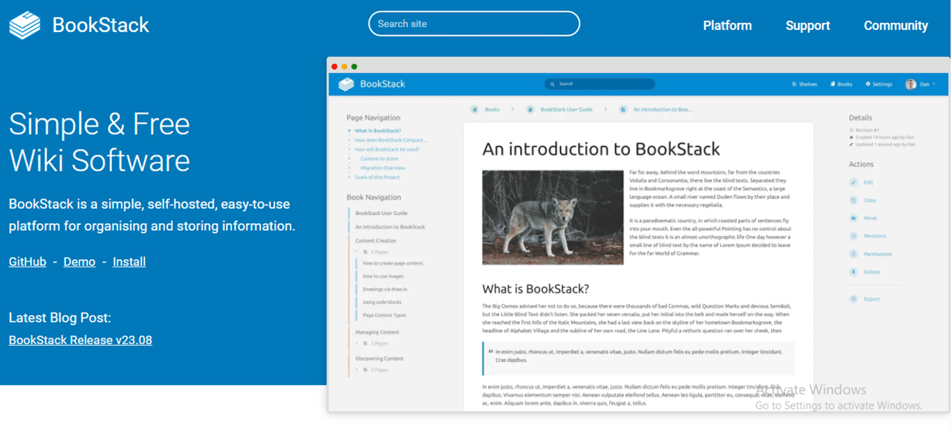Open the Community menu
Screen dimensions: 951x433
point(895,26)
